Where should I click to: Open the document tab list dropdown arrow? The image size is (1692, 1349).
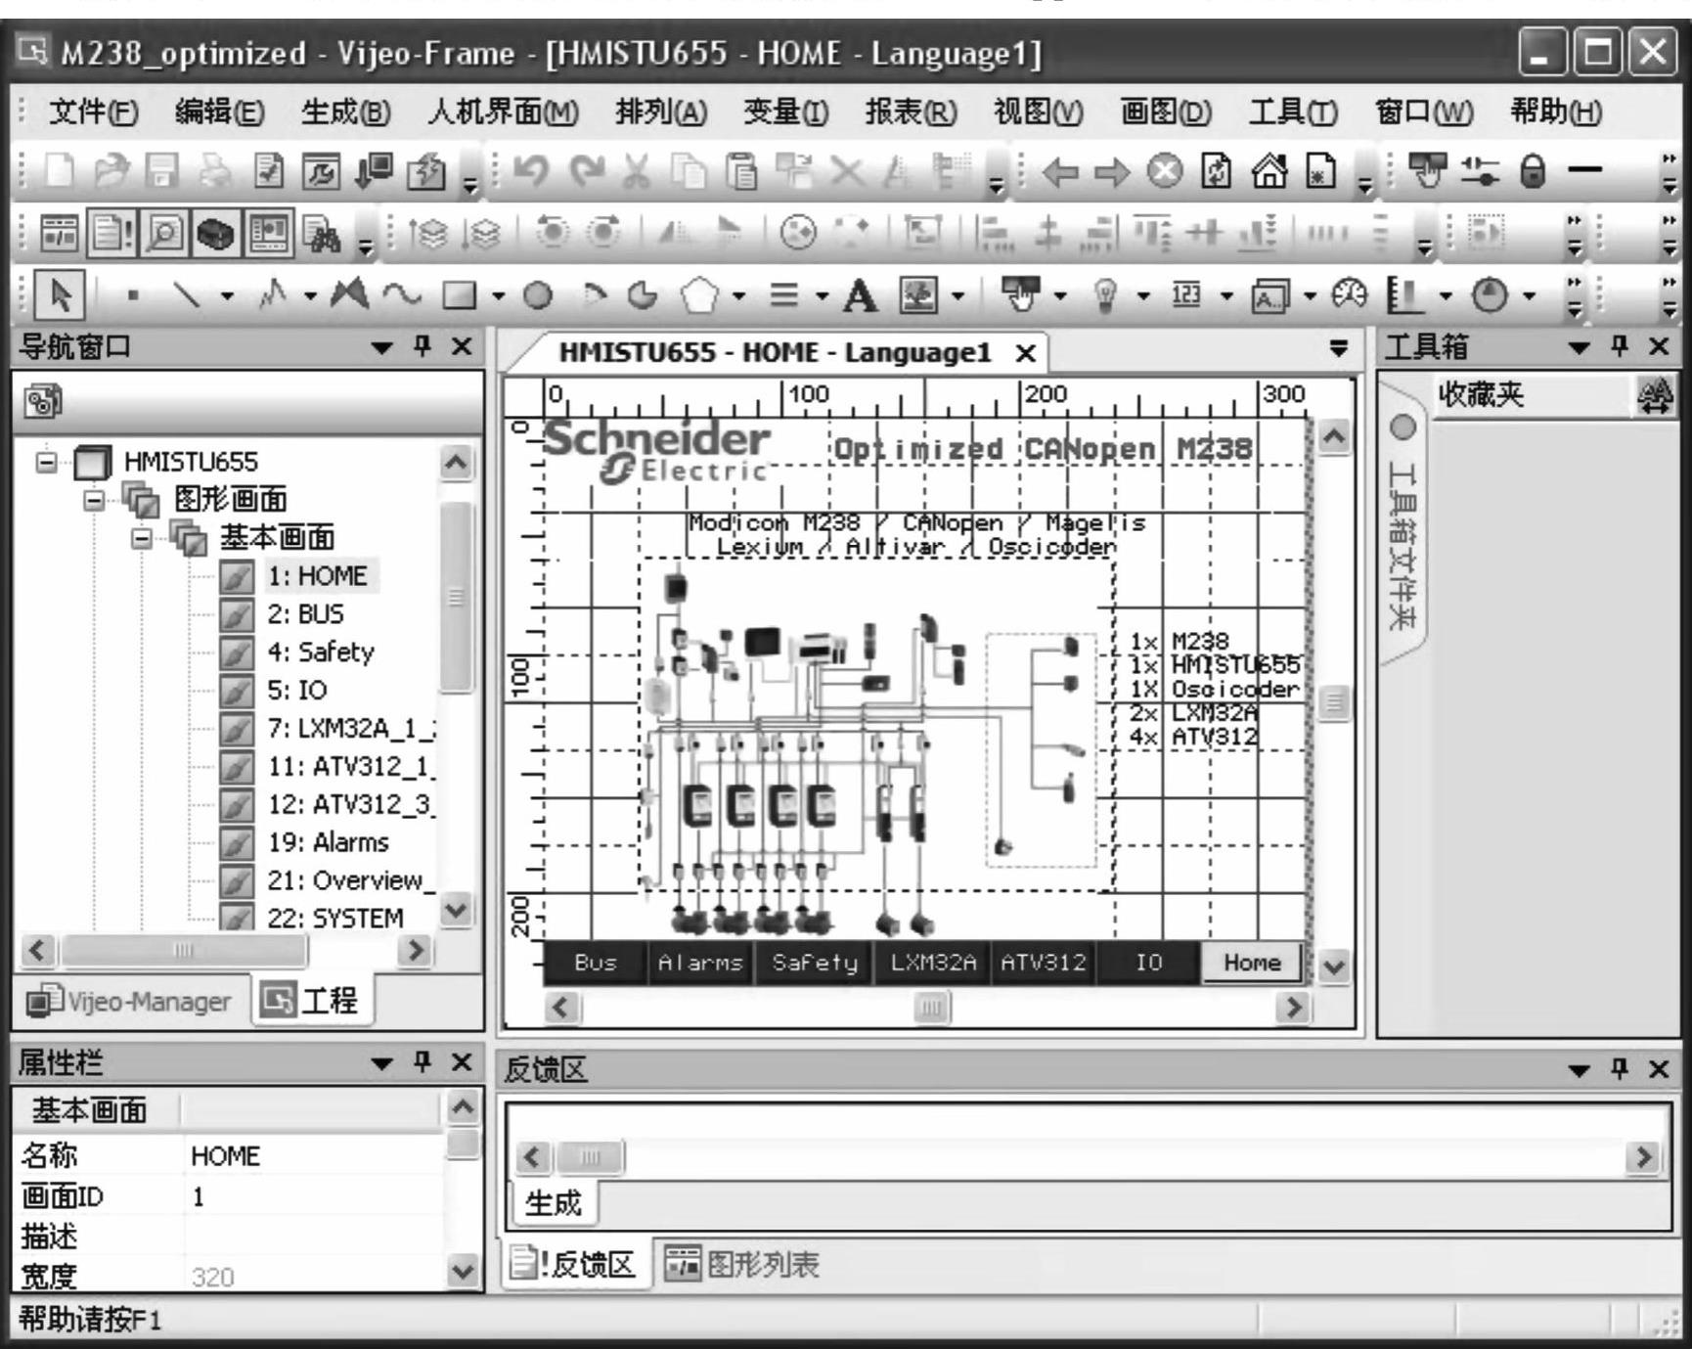click(x=1339, y=348)
